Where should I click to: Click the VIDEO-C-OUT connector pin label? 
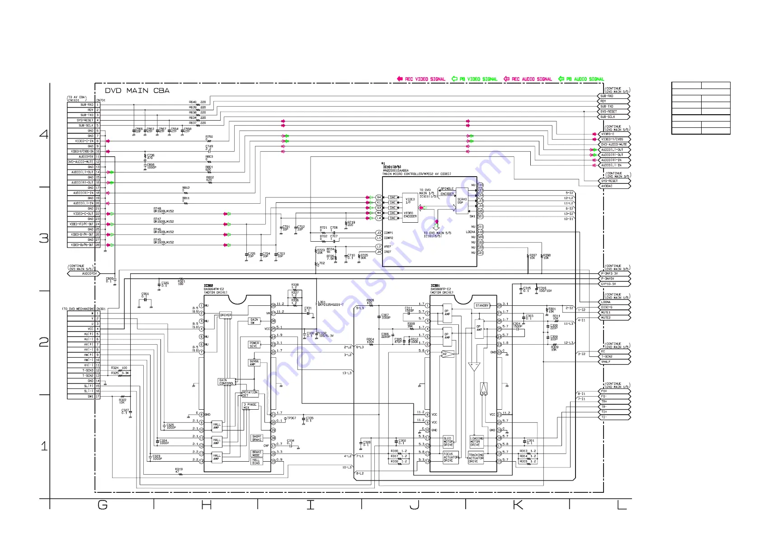click(83, 214)
